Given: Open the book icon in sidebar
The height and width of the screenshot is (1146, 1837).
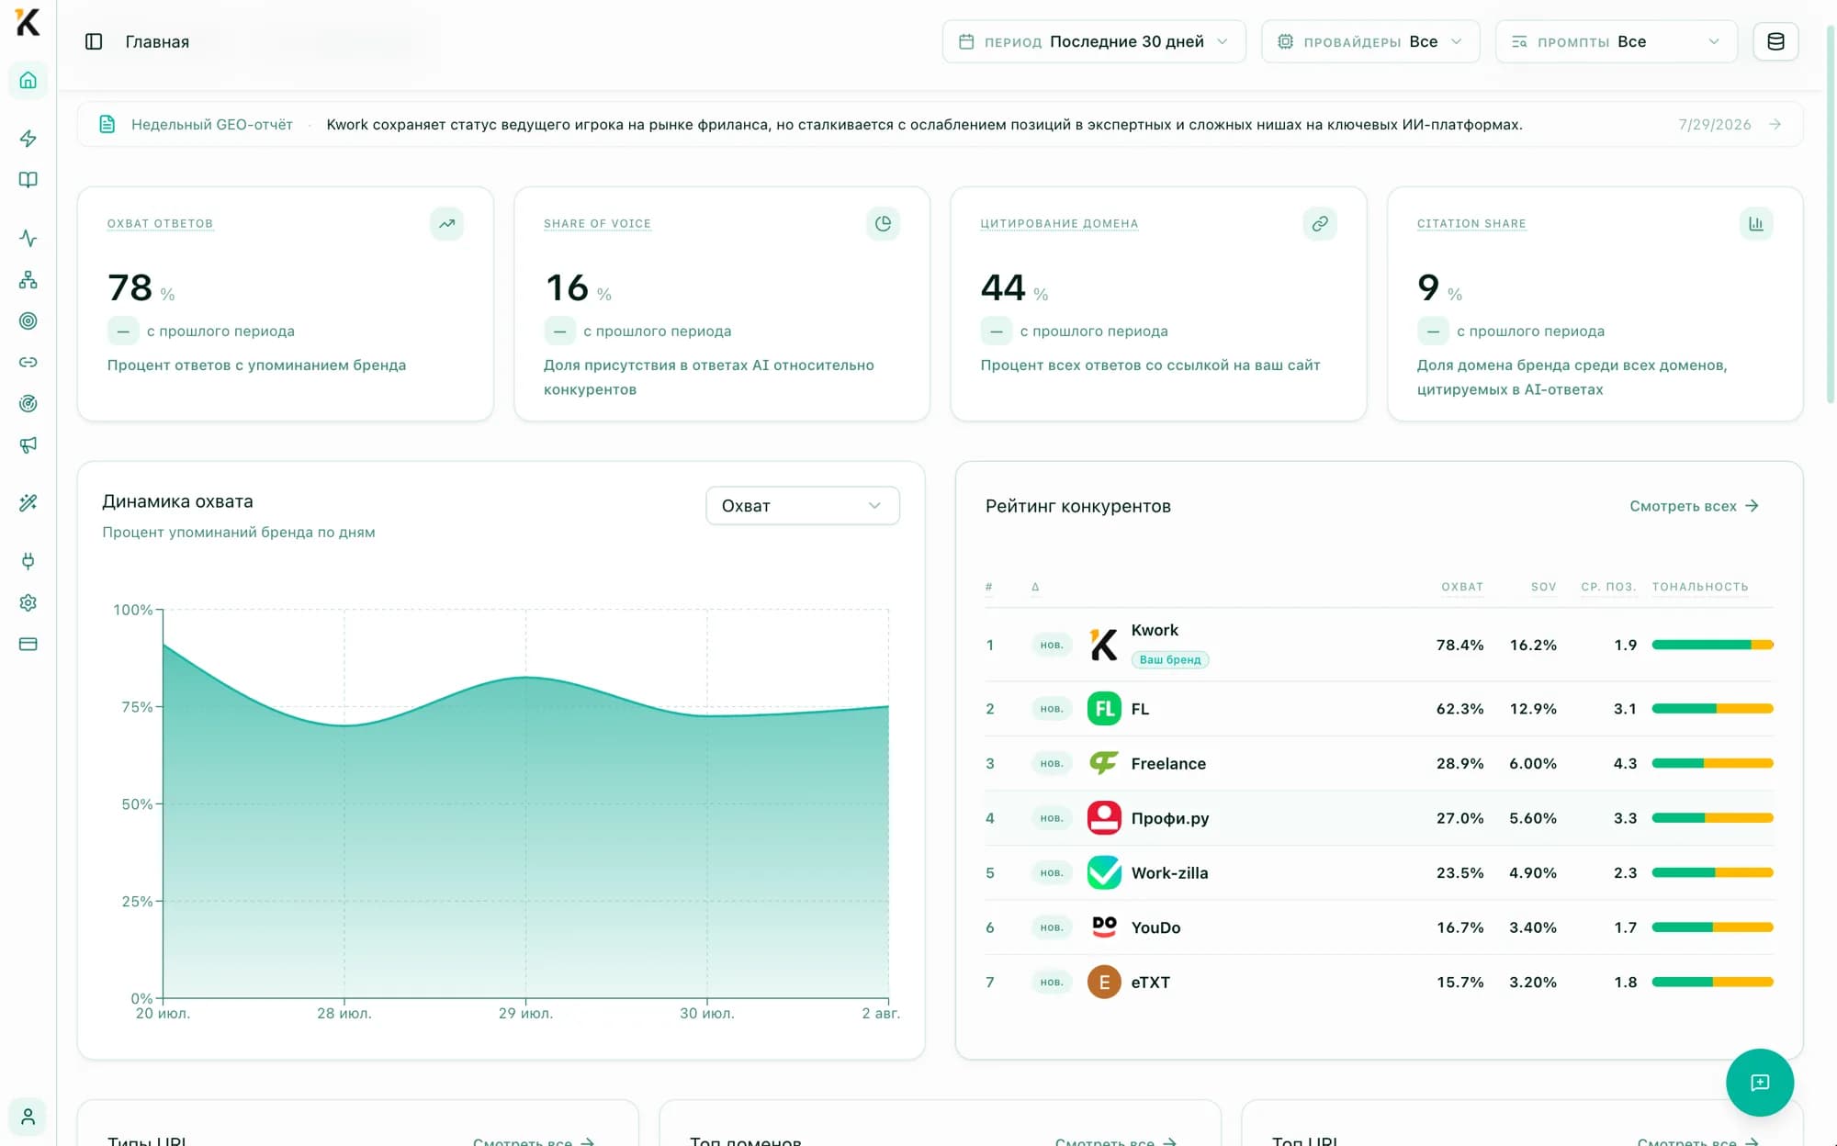Looking at the screenshot, I should click(28, 180).
